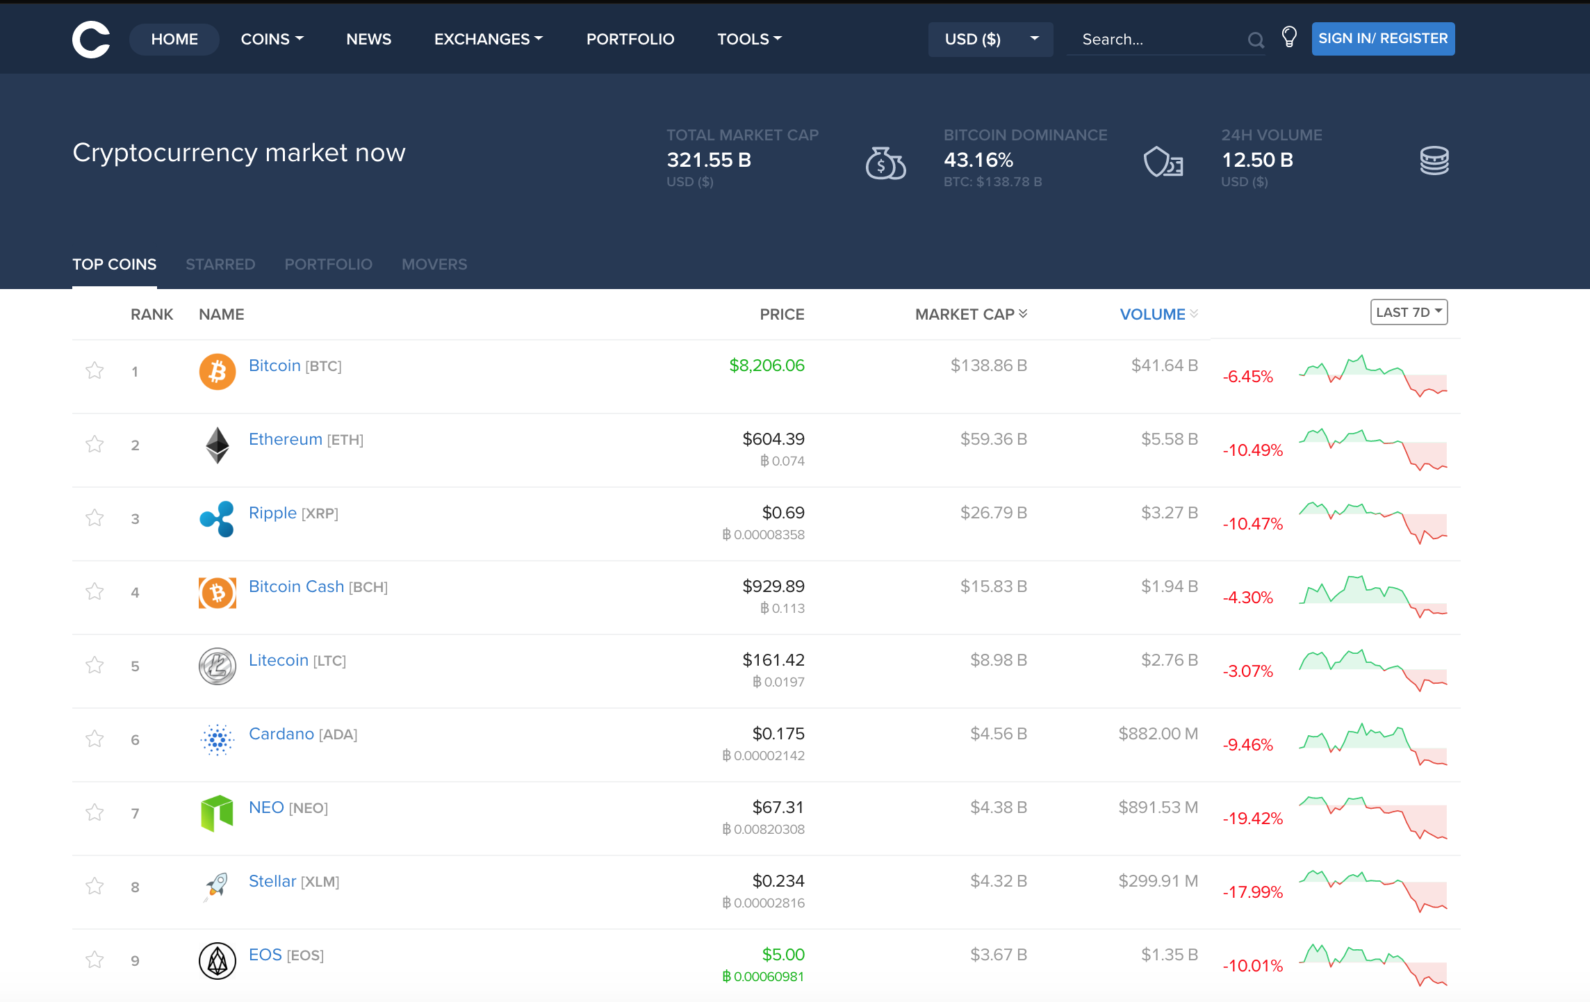This screenshot has height=1002, width=1590.
Task: Click the Bitcoin dominance shield icon
Action: point(1163,165)
